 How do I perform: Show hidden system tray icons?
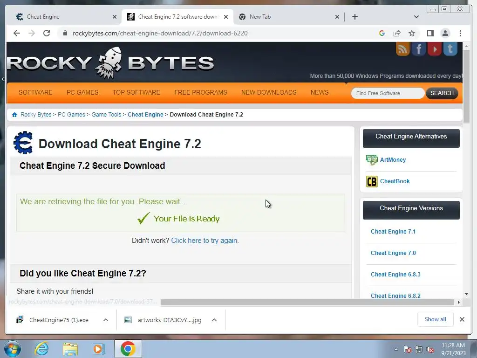(x=396, y=349)
